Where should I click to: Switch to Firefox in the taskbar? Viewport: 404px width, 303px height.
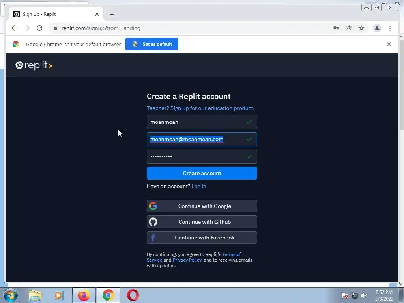84,295
